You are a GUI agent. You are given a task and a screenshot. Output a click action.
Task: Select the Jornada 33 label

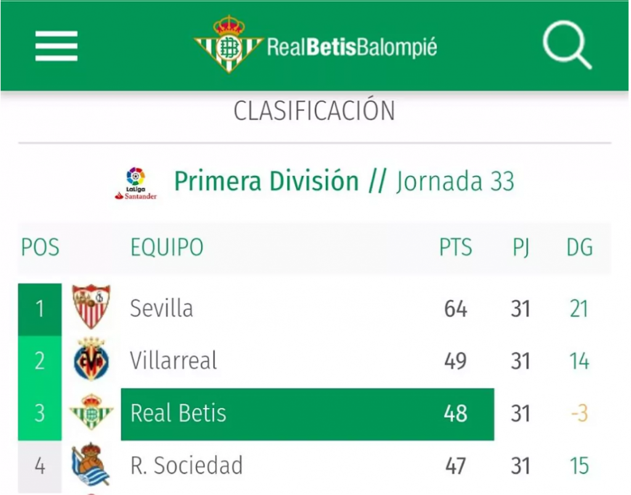tap(455, 181)
